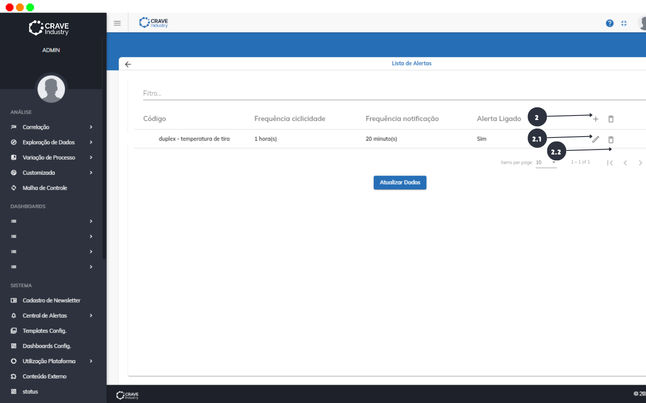Expand the Utilização Plataforma chevron
646x403 pixels.
coord(91,361)
